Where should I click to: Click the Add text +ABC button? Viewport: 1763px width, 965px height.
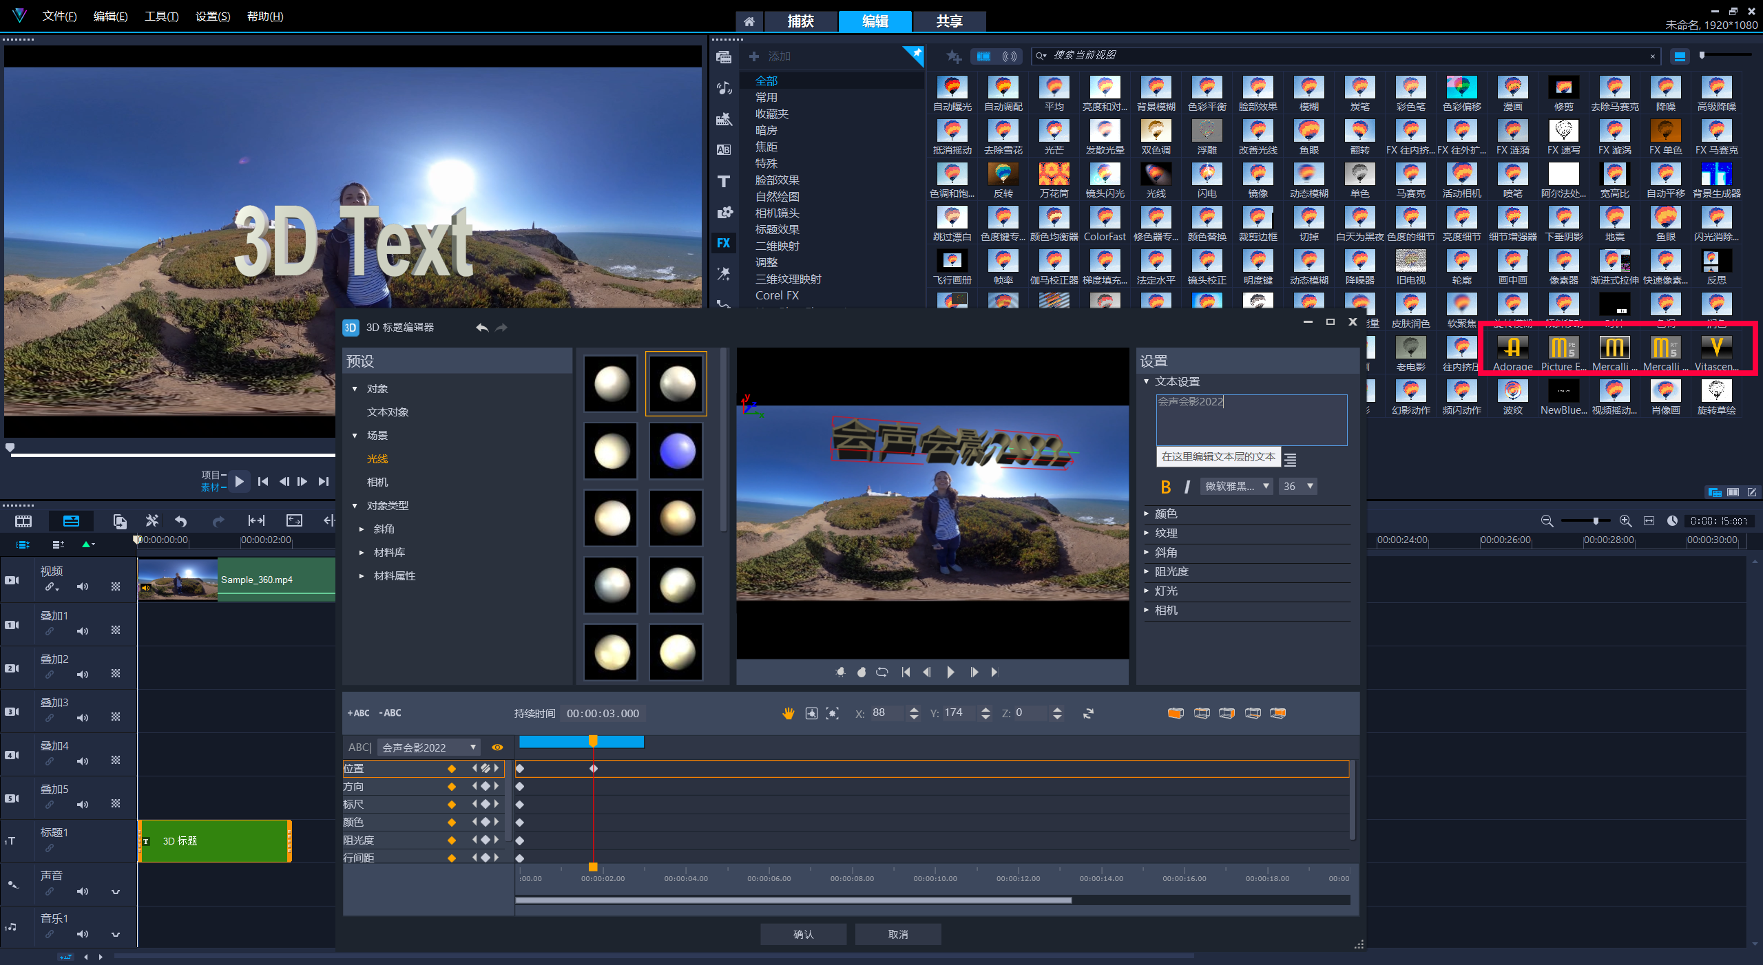point(358,713)
